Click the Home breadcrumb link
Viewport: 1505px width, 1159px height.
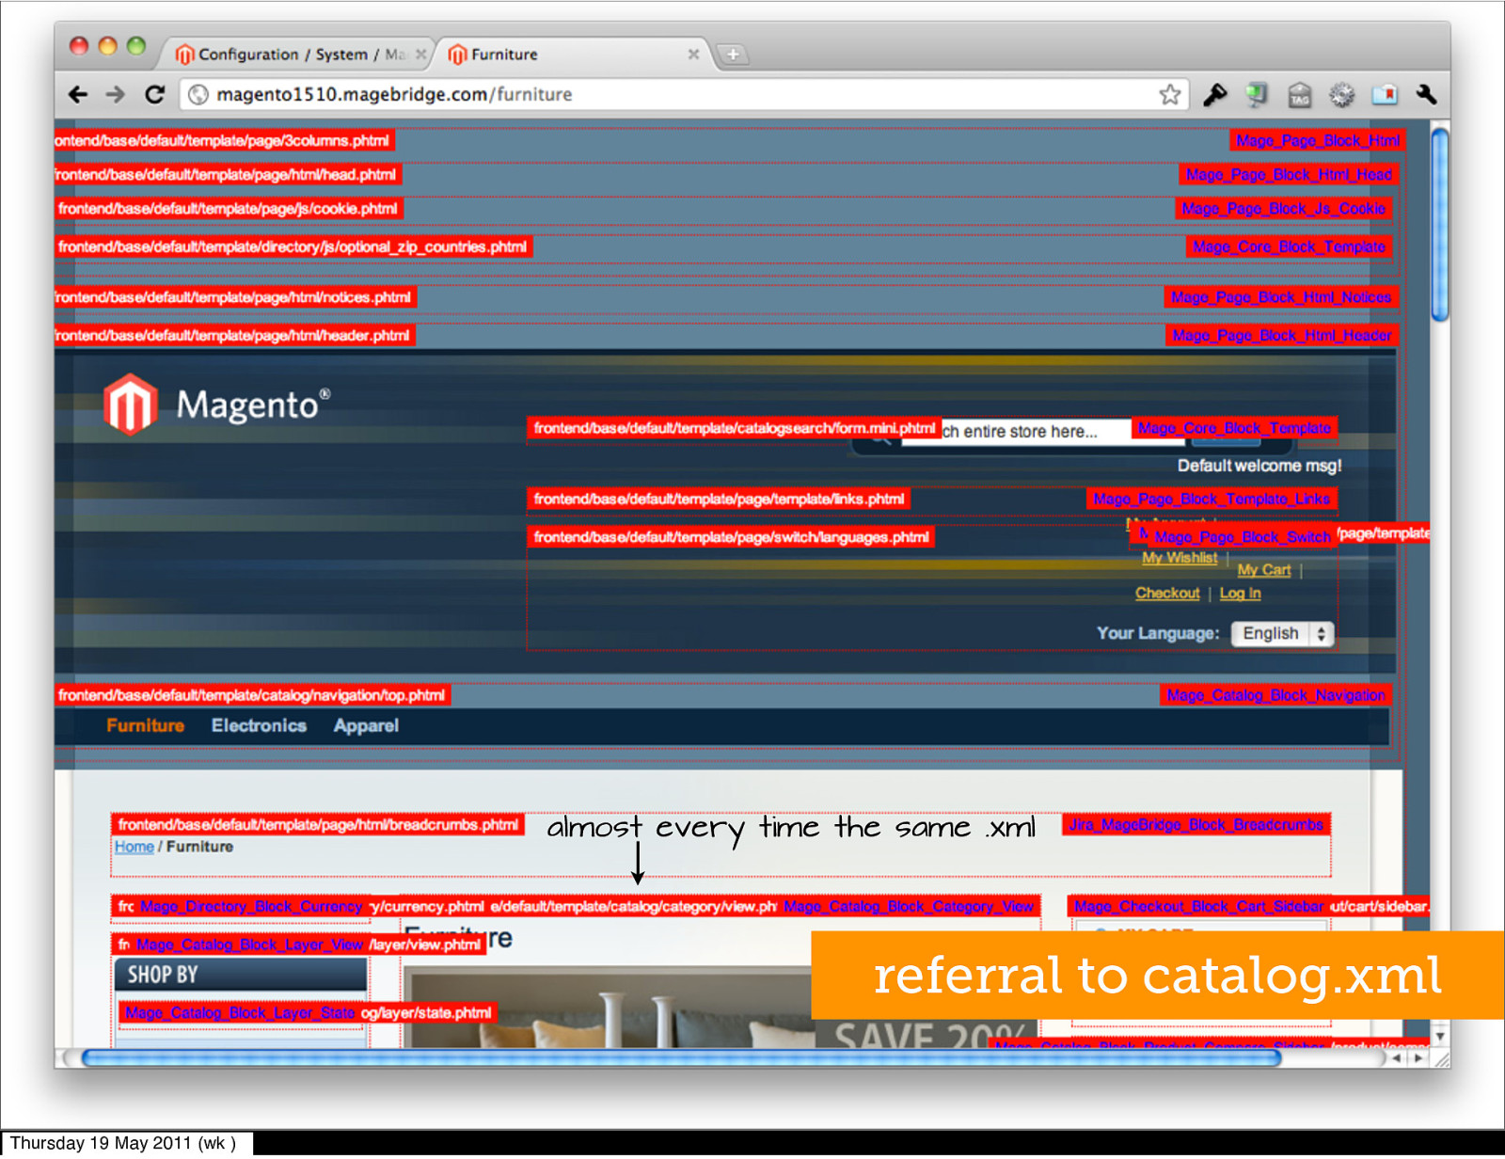134,847
